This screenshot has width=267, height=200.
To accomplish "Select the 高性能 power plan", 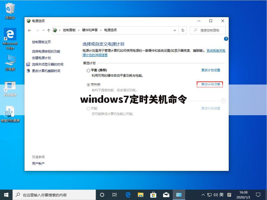I will [88, 85].
